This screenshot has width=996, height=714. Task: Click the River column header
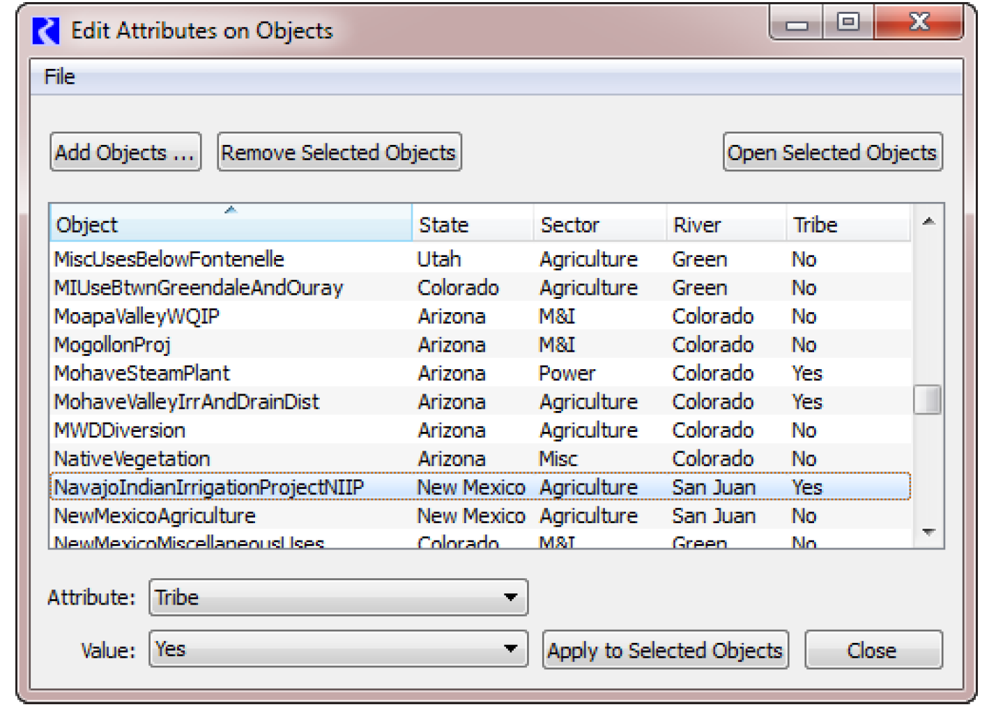tap(725, 225)
